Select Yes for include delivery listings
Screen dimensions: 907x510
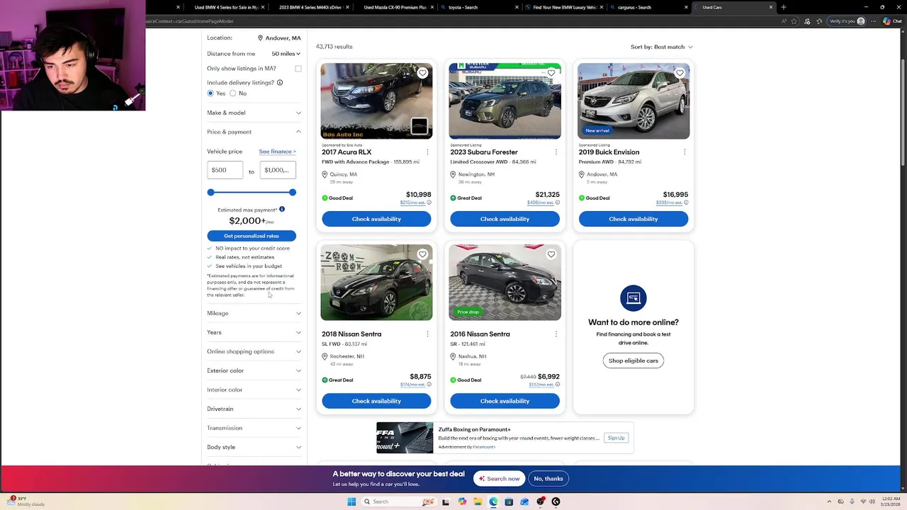point(210,93)
